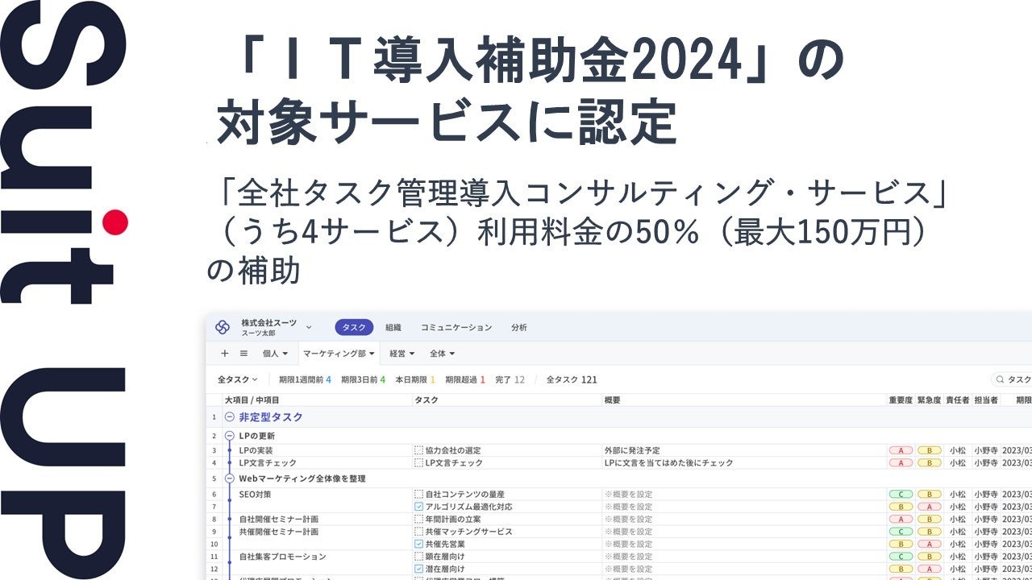Filter by 期限1週間前 tasks
The image size is (1032, 580).
click(305, 379)
